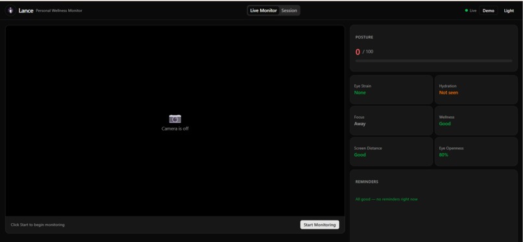This screenshot has height=242, width=523.
Task: Click the Lance app name
Action: (26, 10)
